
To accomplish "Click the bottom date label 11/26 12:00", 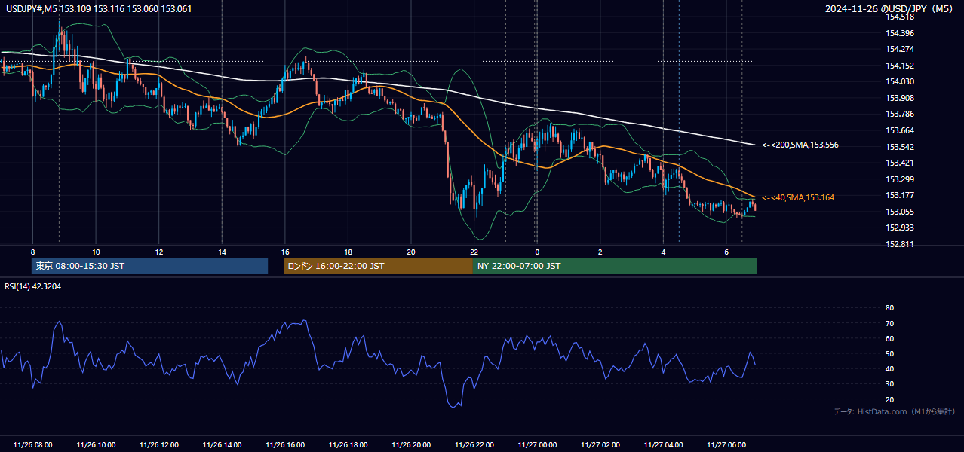I will click(159, 445).
